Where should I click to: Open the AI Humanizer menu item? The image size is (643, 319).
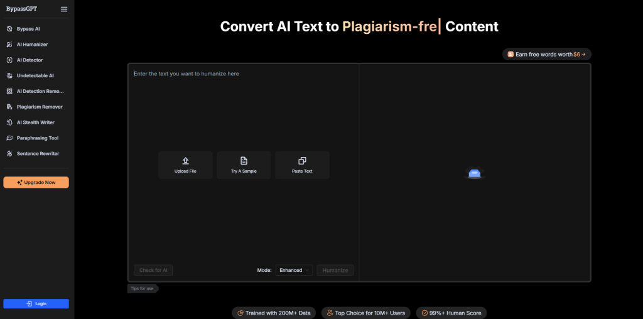[37, 45]
